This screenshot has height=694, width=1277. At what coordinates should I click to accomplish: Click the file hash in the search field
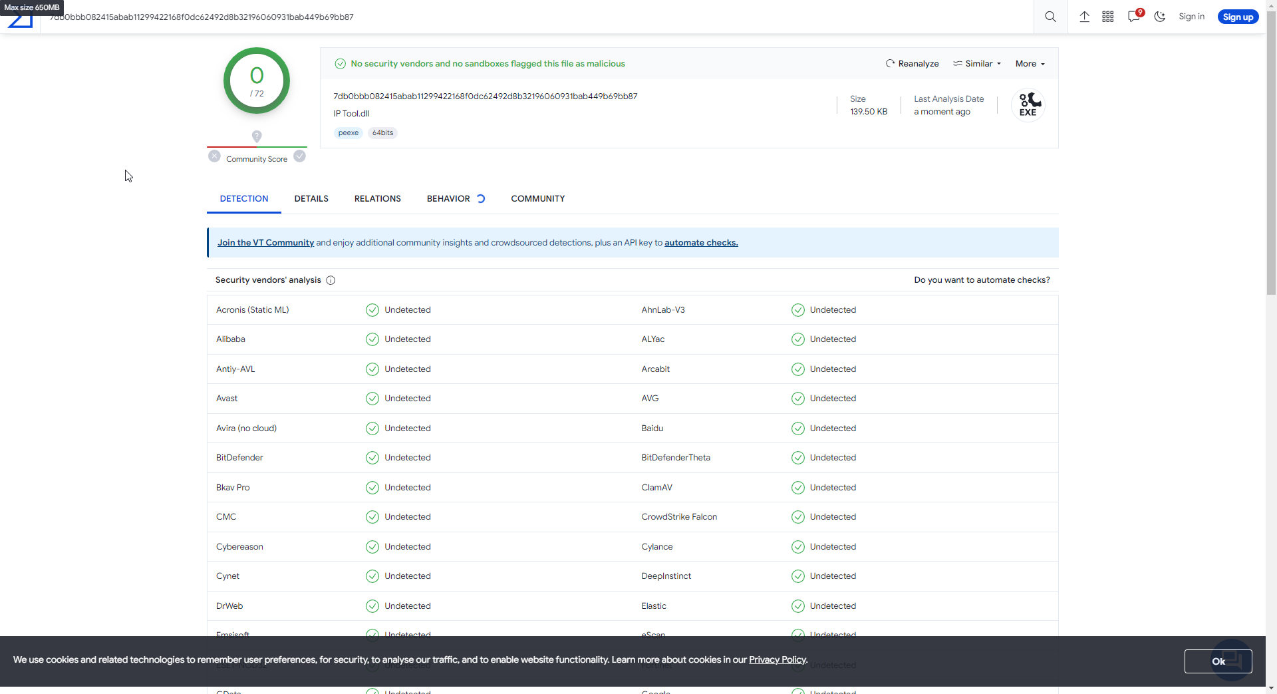pos(202,17)
